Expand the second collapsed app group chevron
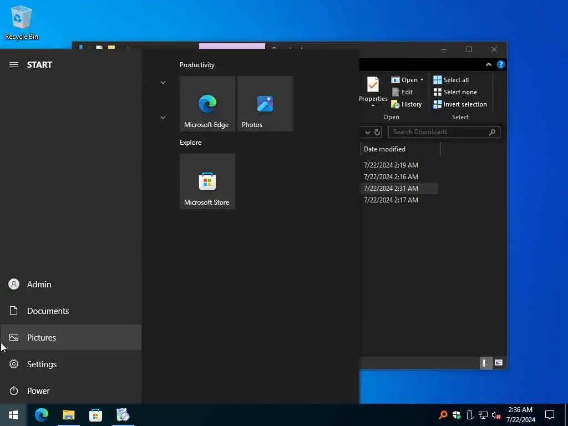Image resolution: width=568 pixels, height=426 pixels. 163,118
